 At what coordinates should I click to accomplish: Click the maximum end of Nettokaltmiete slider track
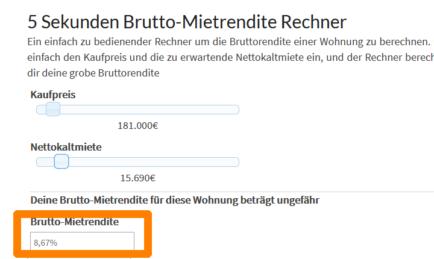coord(237,162)
